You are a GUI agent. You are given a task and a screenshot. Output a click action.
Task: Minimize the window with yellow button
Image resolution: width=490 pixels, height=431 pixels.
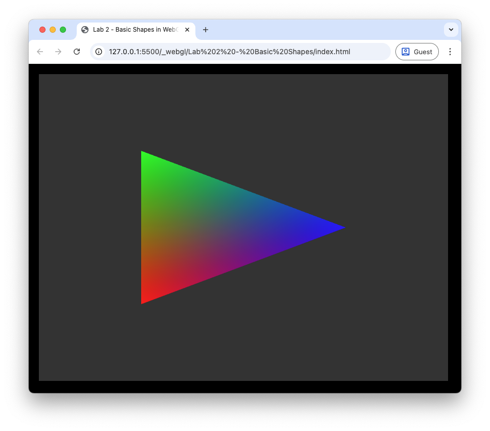[x=53, y=30]
